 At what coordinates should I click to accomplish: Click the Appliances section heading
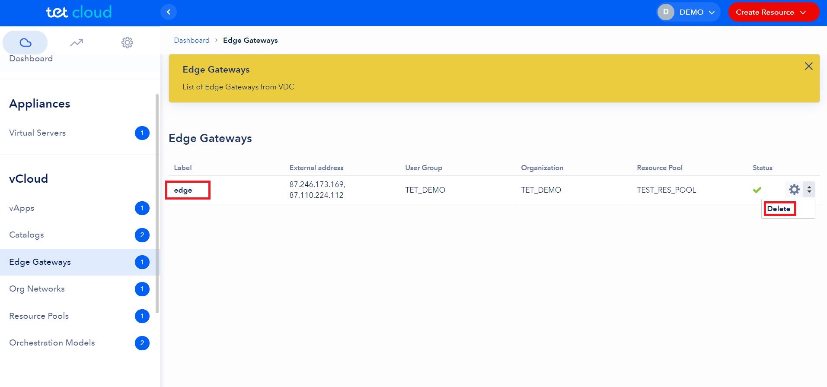coord(39,104)
